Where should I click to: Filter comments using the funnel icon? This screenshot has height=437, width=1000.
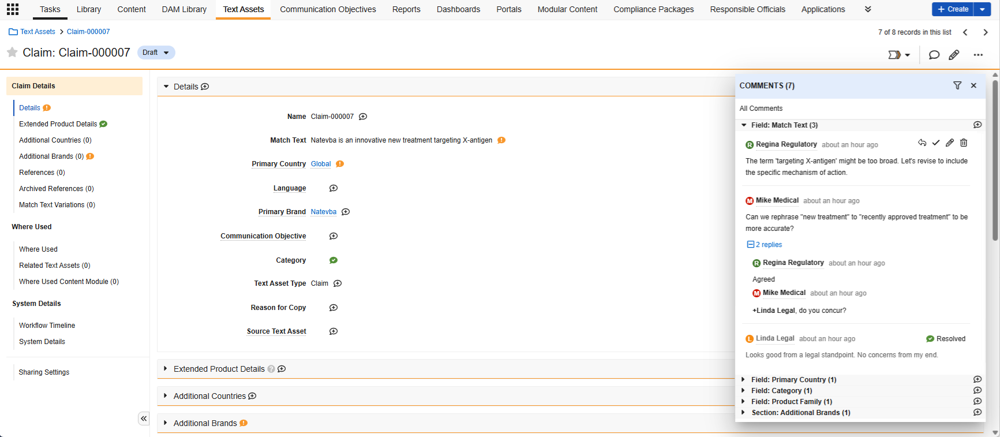click(x=957, y=85)
